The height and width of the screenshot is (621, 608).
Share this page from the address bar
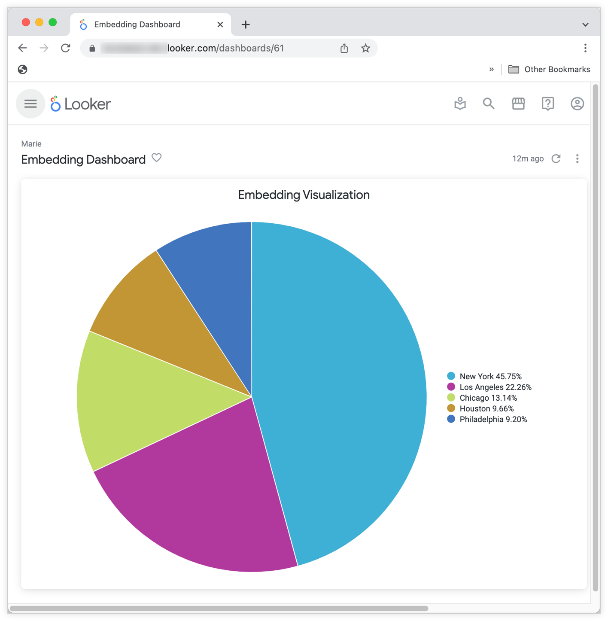(x=344, y=48)
